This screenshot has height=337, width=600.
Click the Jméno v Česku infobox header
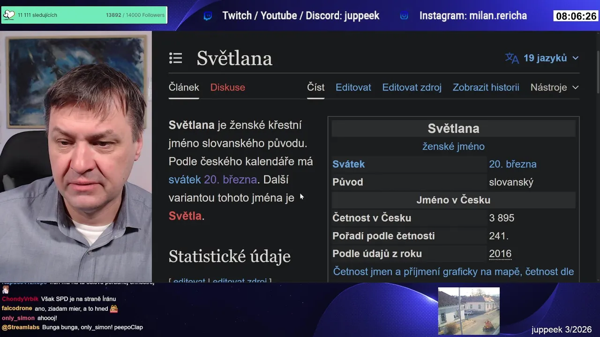[453, 200]
